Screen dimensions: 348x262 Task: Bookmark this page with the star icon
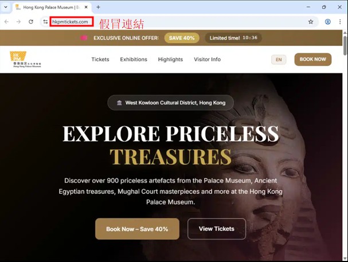point(311,22)
